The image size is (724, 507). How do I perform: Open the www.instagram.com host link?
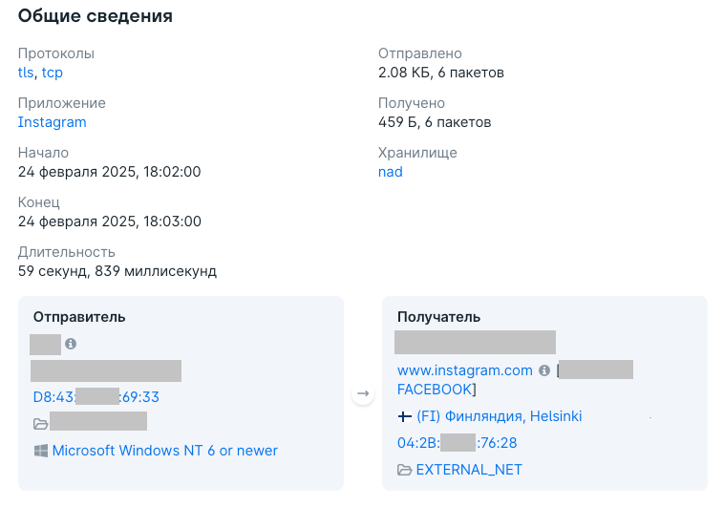point(465,370)
